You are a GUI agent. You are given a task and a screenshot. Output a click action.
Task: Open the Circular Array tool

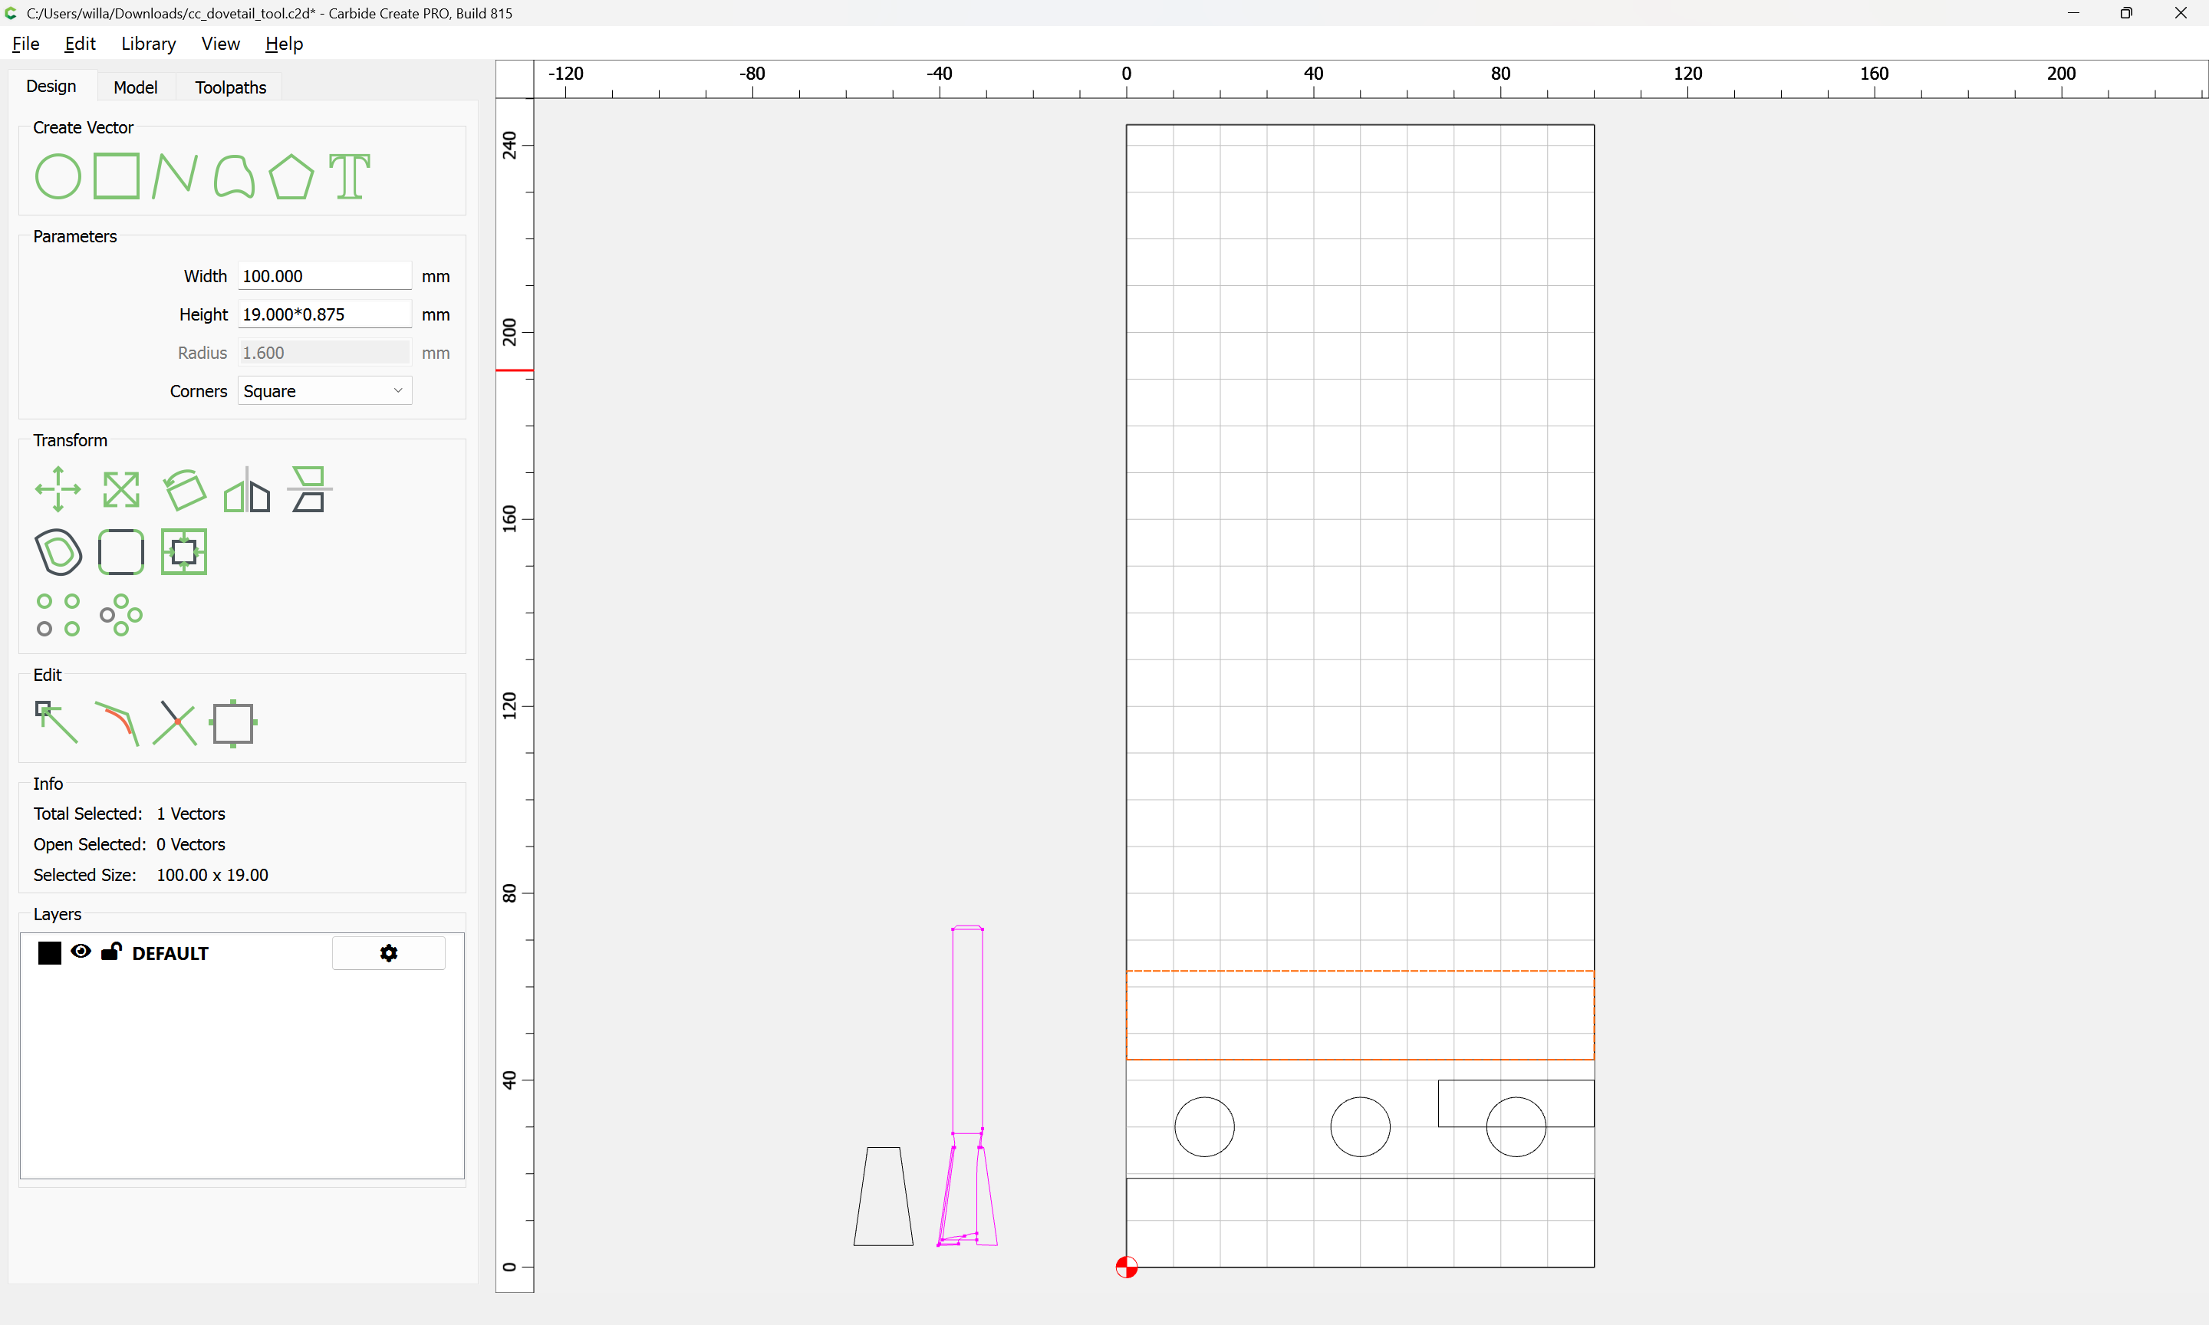[x=120, y=614]
